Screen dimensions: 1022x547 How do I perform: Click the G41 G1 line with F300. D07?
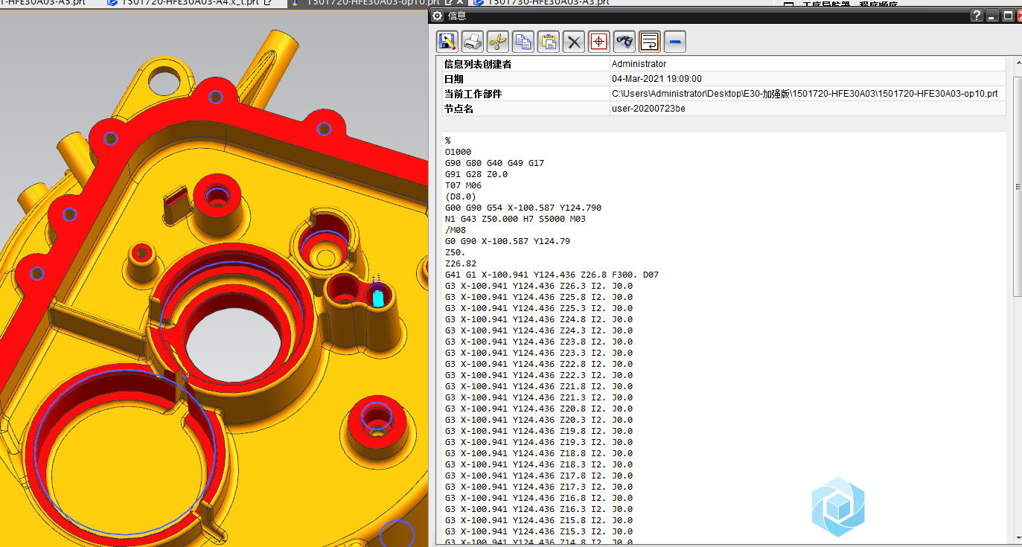coord(552,275)
